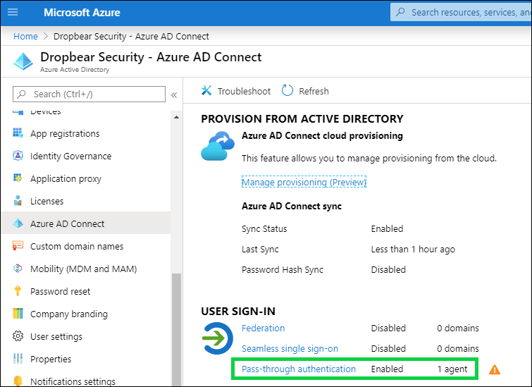The width and height of the screenshot is (532, 387).
Task: Click Pass-through authentication 'Enabled' status
Action: pyautogui.click(x=387, y=369)
